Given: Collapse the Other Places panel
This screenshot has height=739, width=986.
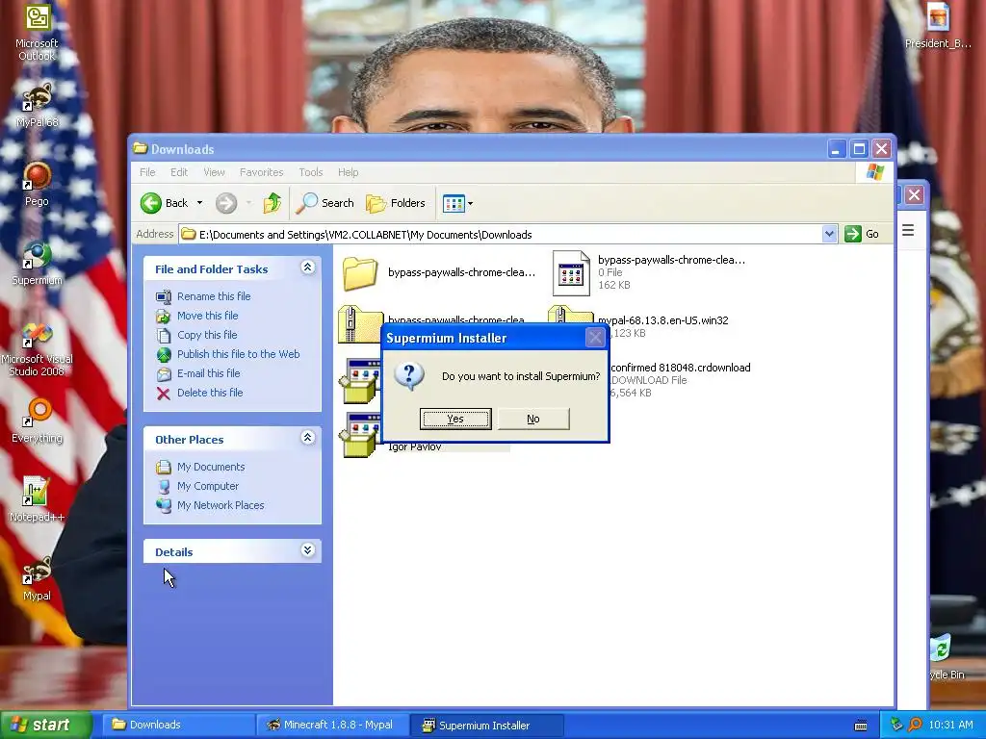Looking at the screenshot, I should pyautogui.click(x=307, y=438).
